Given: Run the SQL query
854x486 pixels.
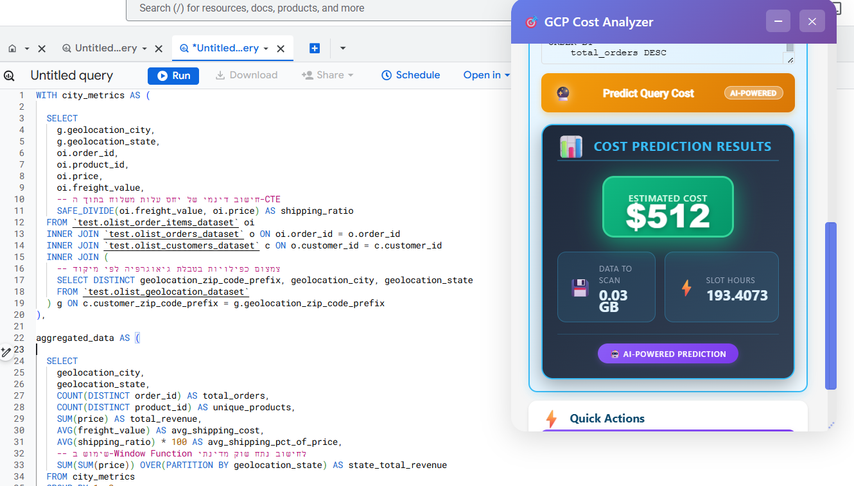Looking at the screenshot, I should click(173, 75).
